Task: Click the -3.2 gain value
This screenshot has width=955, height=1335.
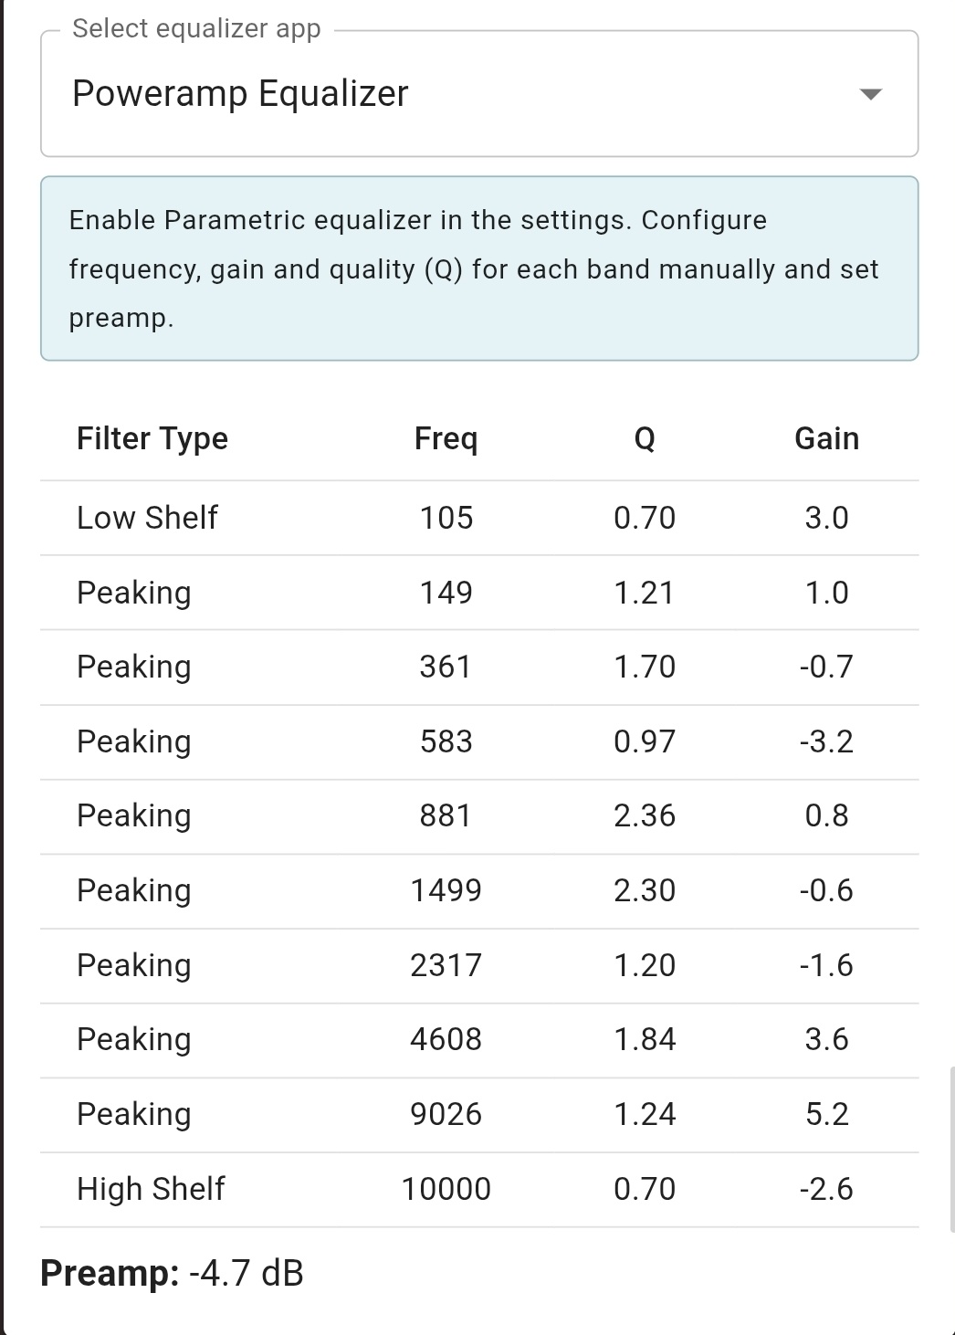Action: [x=826, y=741]
